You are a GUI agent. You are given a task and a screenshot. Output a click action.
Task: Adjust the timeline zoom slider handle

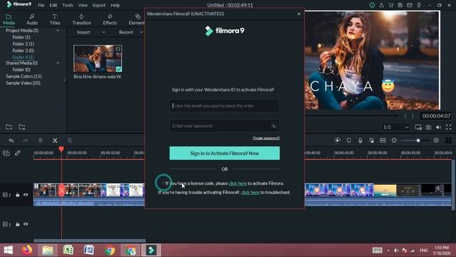coord(418,141)
